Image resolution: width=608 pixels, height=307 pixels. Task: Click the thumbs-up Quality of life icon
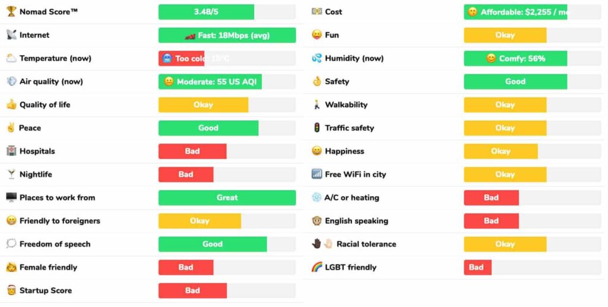point(11,105)
